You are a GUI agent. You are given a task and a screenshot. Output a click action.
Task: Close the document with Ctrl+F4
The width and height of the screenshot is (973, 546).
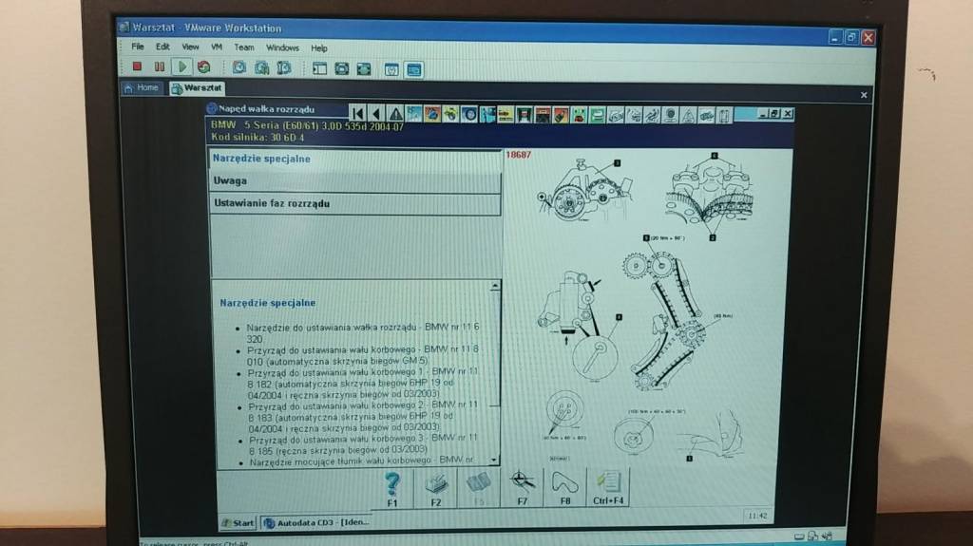pos(608,488)
